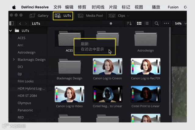The width and height of the screenshot is (195, 130).
Task: Open the 播放 menu
Action: pos(156,7)
